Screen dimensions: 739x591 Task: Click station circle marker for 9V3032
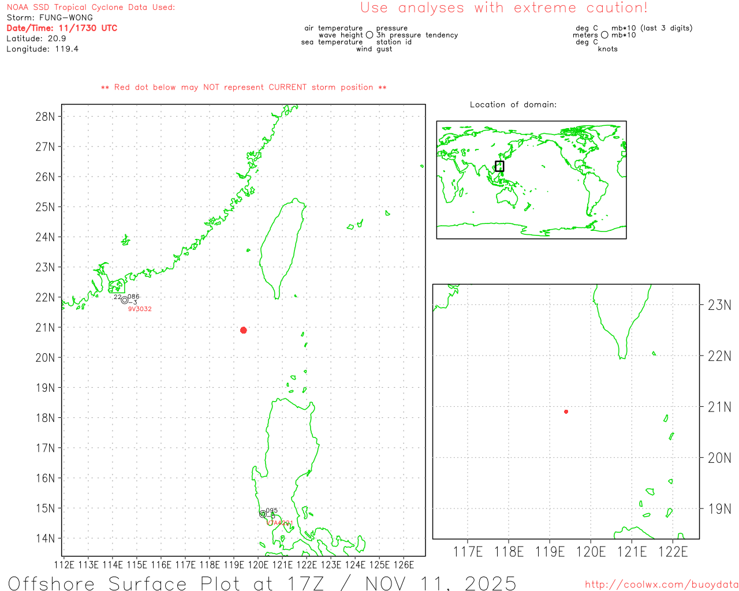(125, 300)
